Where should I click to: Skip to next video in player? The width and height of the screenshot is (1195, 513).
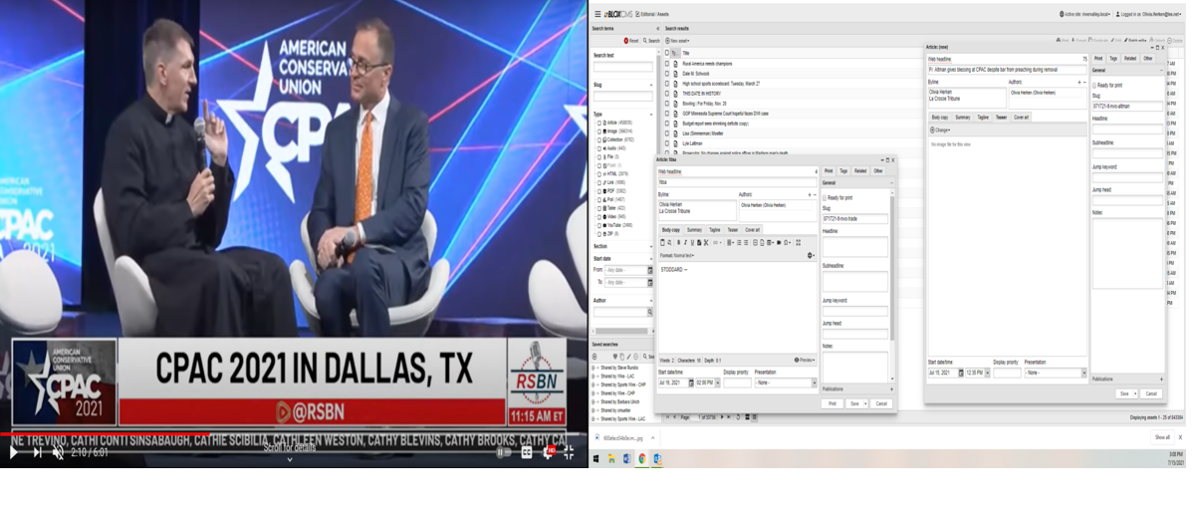37,452
